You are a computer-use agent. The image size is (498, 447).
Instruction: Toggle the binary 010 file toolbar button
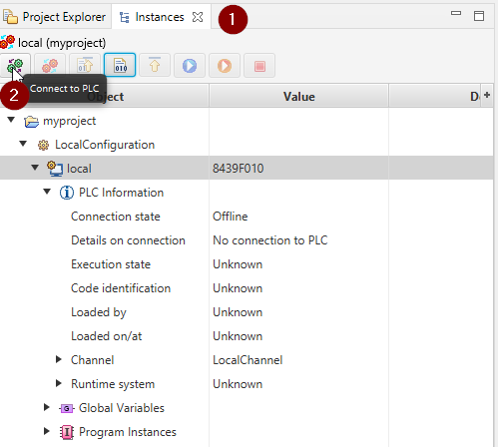[x=120, y=66]
